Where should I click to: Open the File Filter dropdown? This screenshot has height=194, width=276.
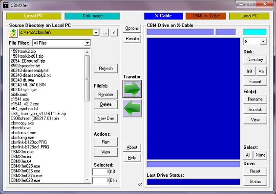point(87,43)
